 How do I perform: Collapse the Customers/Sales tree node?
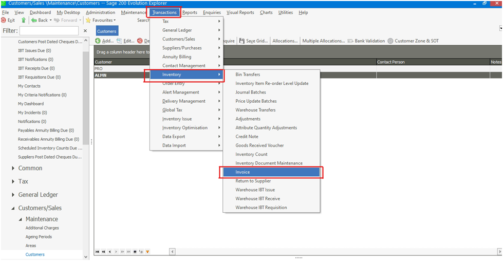[x=13, y=208]
